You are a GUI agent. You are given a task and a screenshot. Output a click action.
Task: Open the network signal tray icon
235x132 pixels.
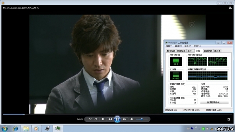211,129
